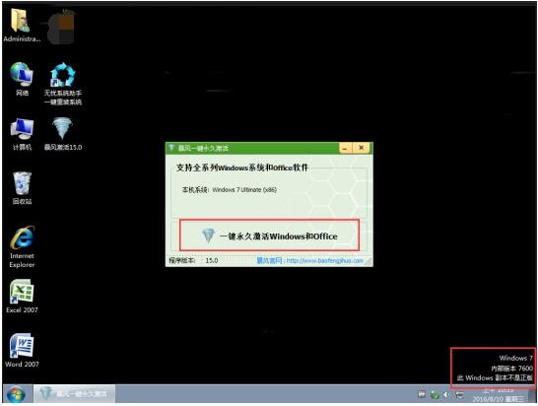Click the Action Center flag tray icon
The image size is (538, 406).
coord(459,395)
